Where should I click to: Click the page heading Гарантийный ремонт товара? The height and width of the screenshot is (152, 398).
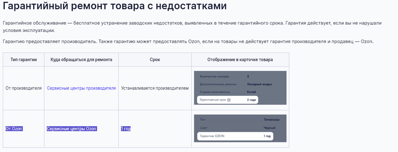(x=115, y=6)
